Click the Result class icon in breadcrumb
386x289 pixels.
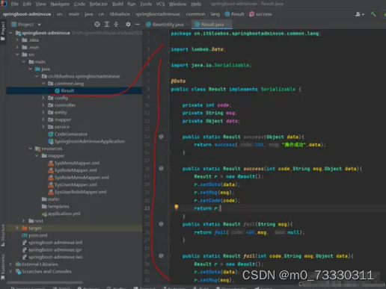227,14
